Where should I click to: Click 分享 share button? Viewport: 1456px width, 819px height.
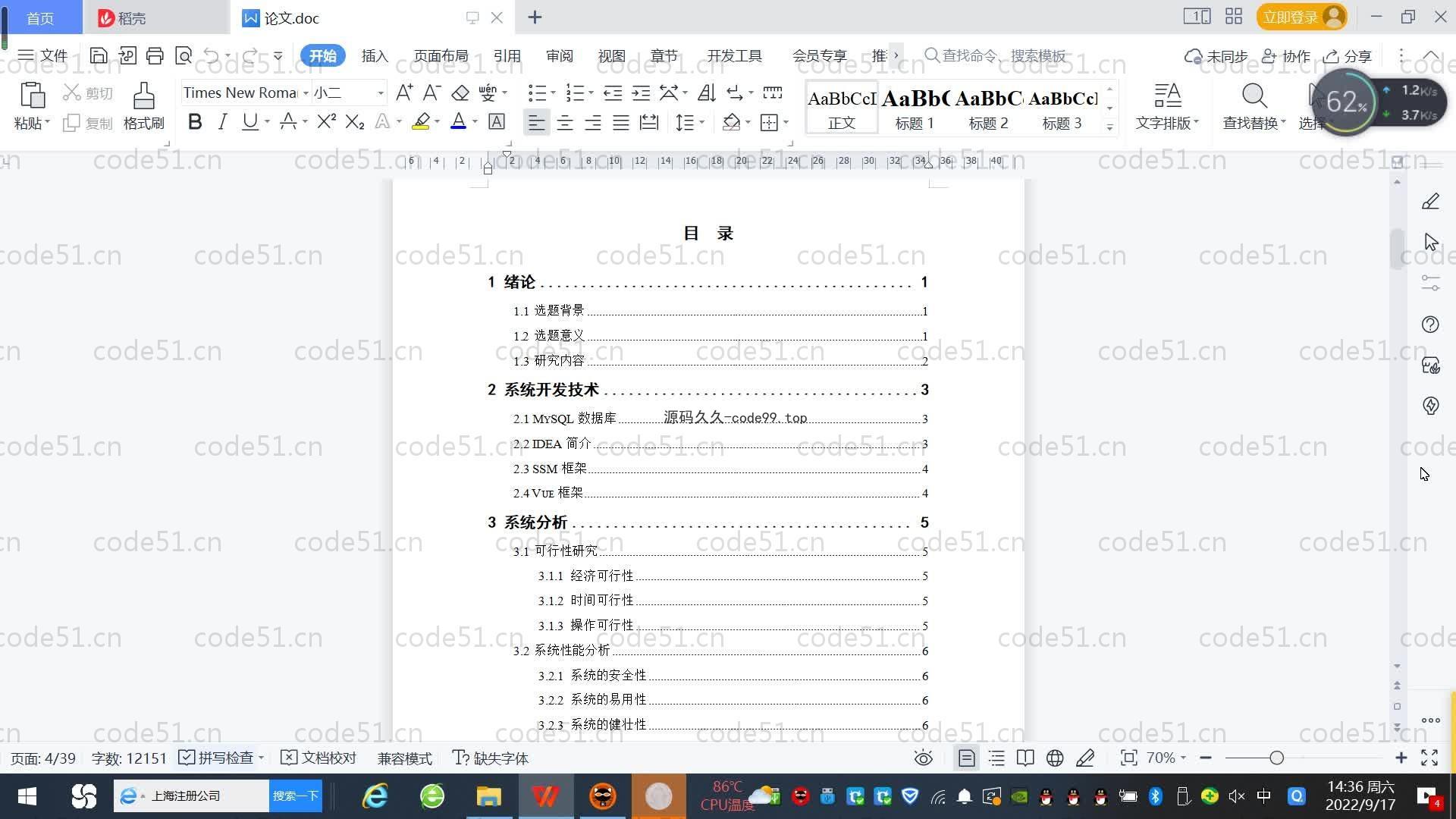tap(1348, 56)
